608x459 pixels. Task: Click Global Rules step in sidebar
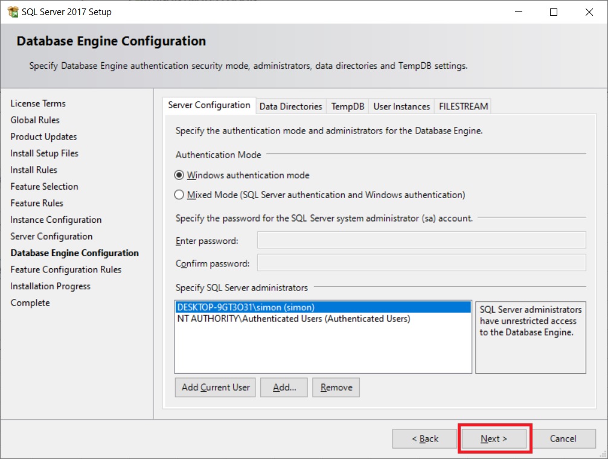click(35, 120)
